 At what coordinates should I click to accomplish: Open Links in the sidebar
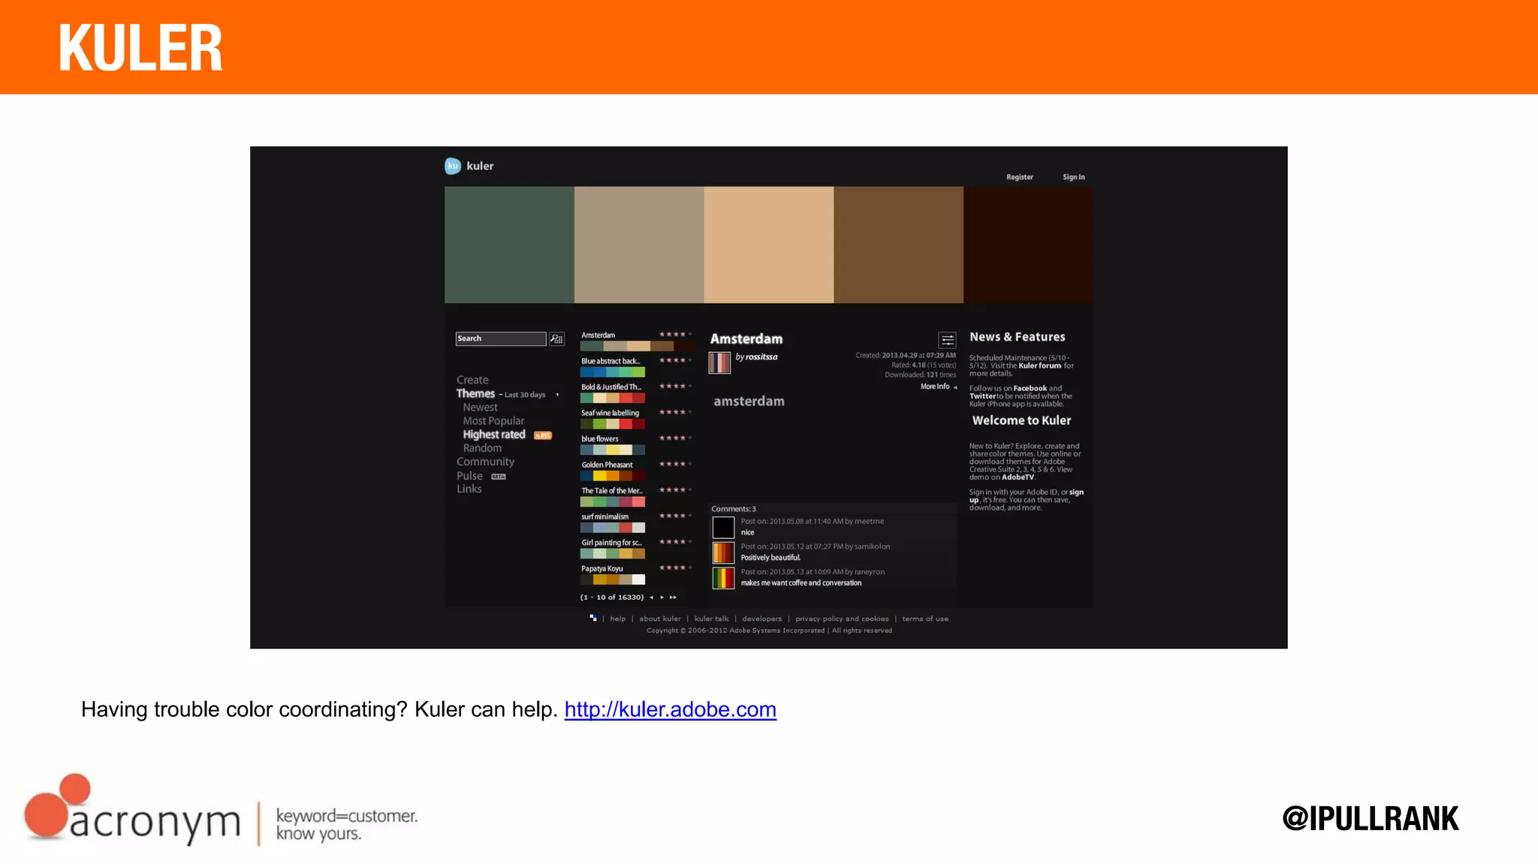[469, 489]
